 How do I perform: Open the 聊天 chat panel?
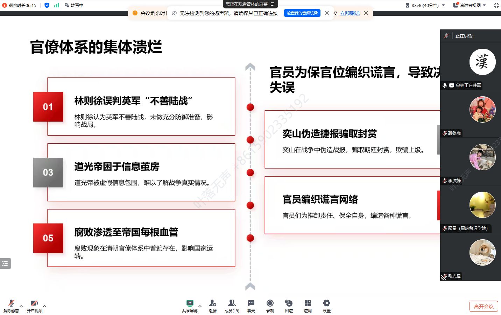[251, 305]
